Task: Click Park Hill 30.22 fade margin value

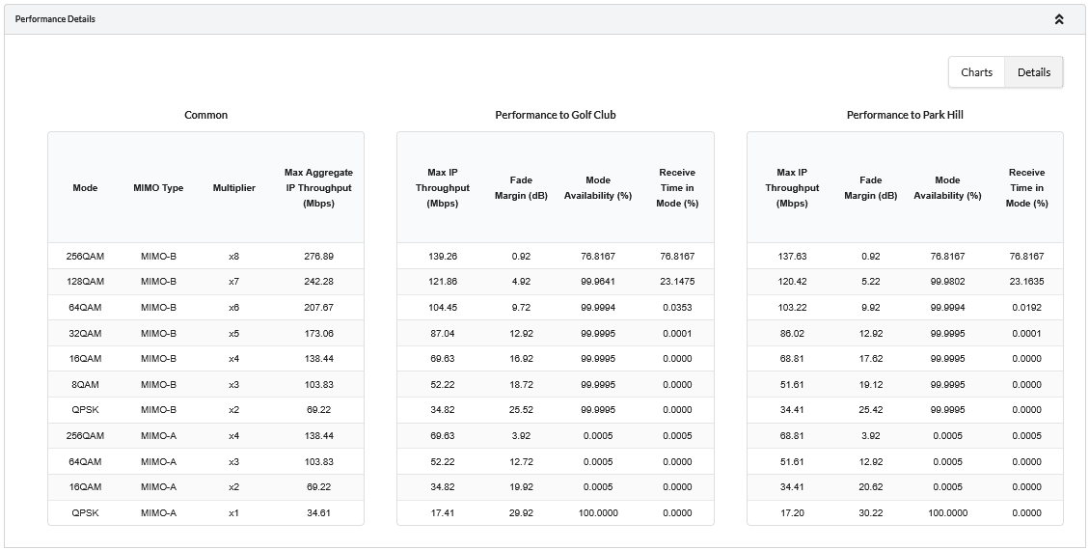Action: click(x=870, y=512)
